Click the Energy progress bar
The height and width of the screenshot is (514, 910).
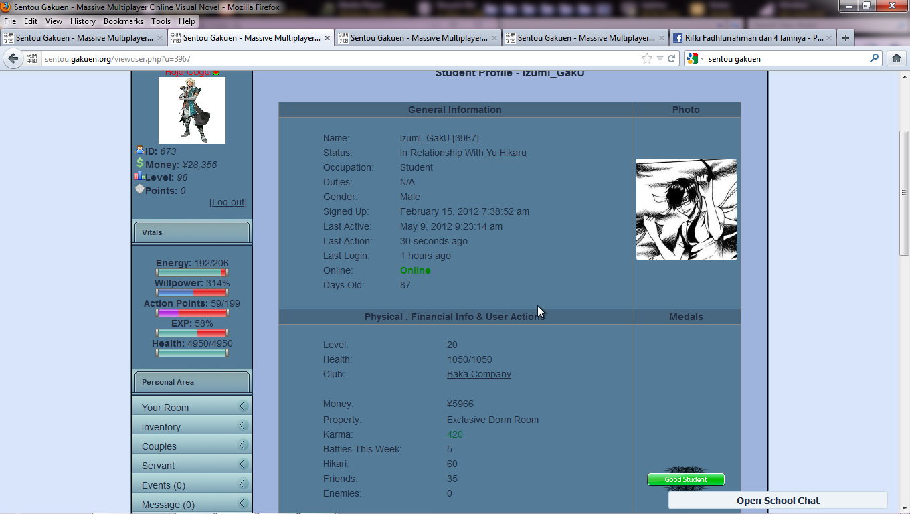click(x=192, y=272)
